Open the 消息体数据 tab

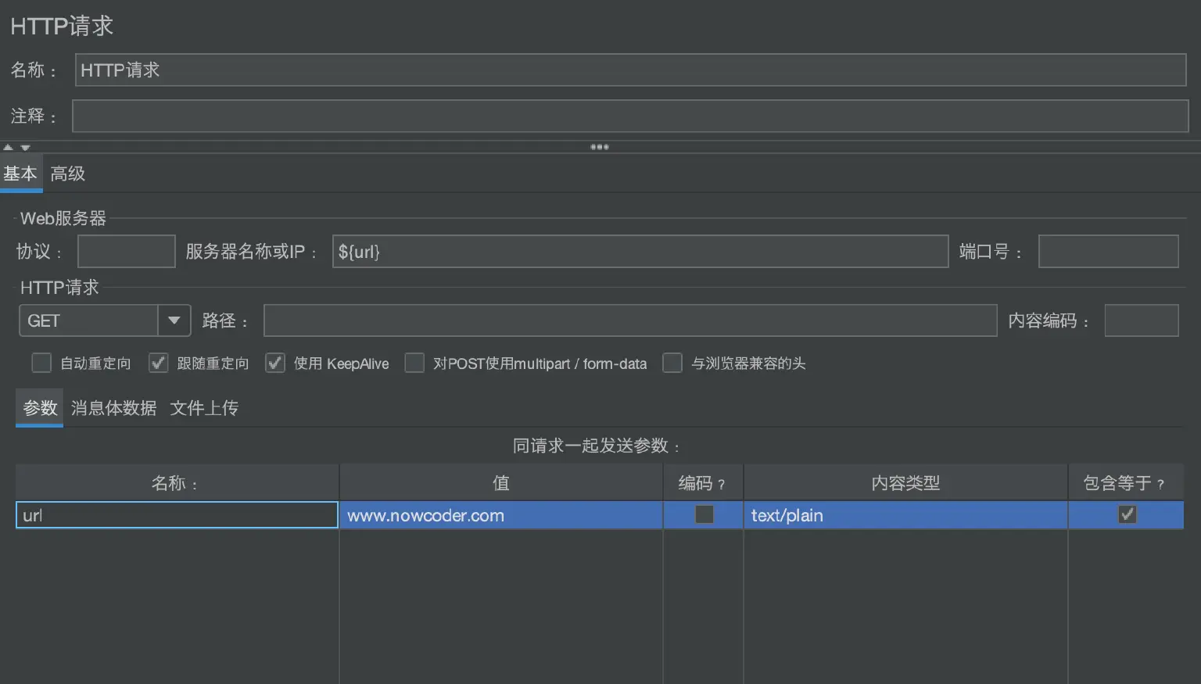pos(113,407)
